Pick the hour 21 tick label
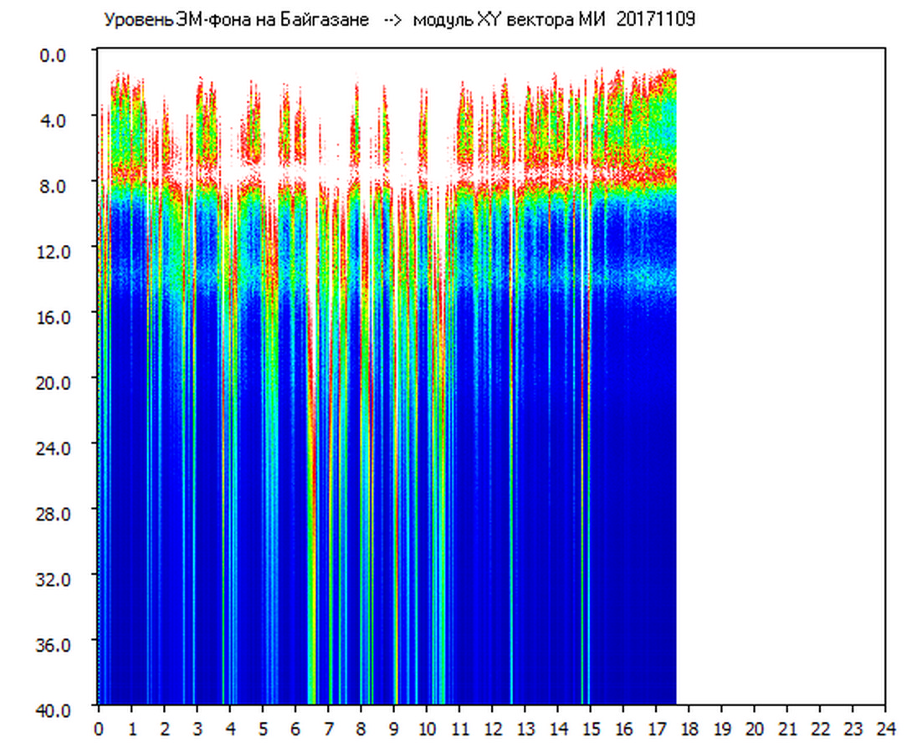The image size is (917, 753). (786, 729)
